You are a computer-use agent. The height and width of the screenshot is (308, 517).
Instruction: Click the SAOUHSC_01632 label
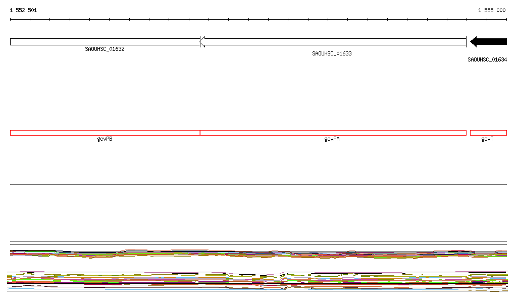click(x=105, y=49)
